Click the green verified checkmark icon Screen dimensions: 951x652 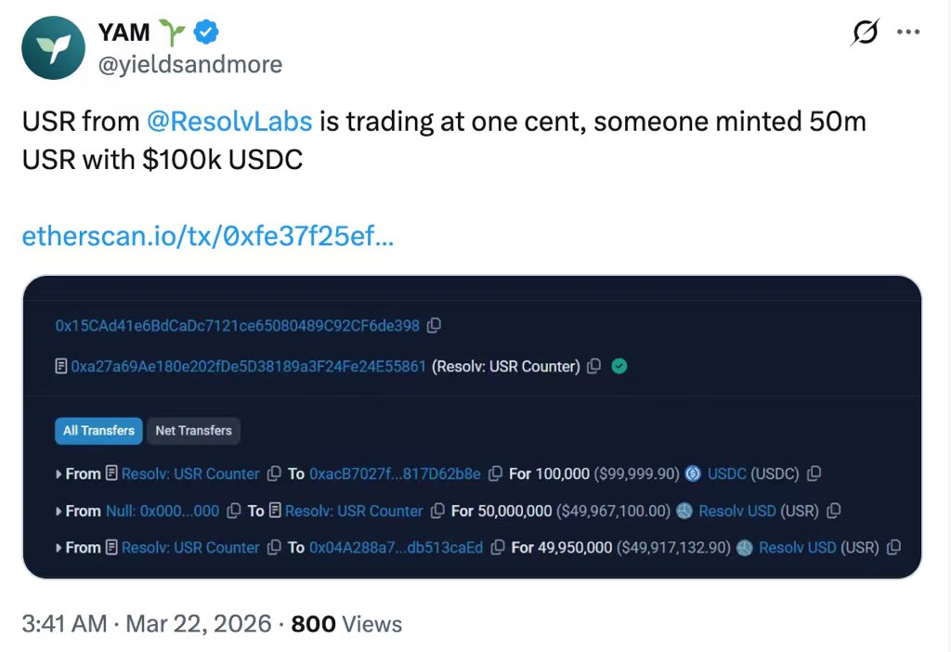[x=619, y=366]
